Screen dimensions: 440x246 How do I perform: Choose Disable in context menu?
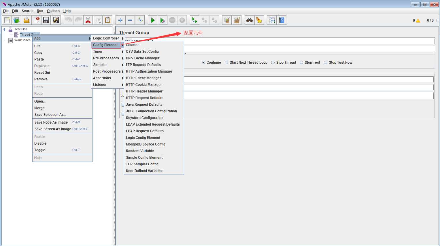coord(62,143)
